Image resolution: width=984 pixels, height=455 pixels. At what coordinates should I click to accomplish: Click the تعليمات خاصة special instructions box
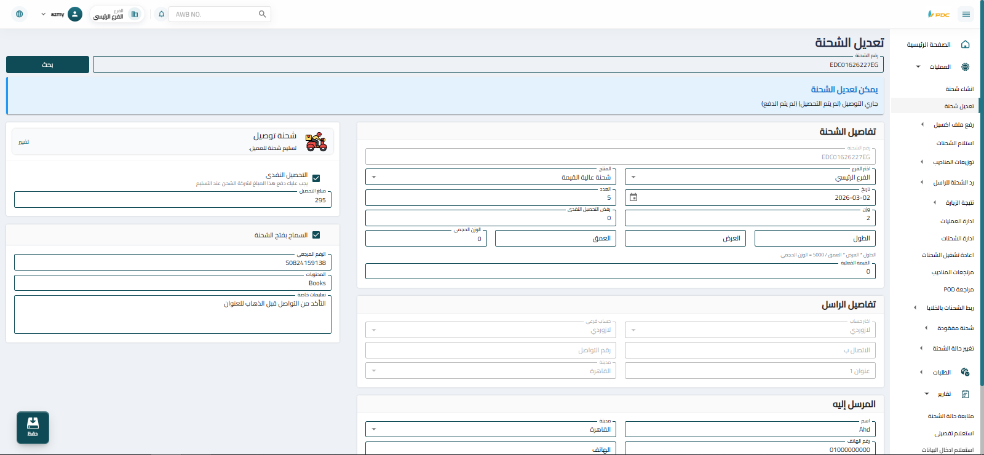[172, 314]
